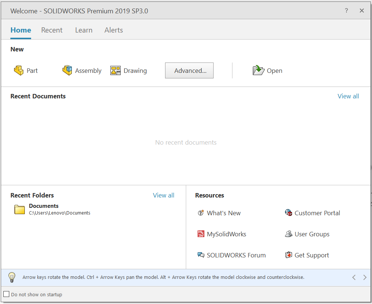Click the New Drawing icon
Screen dimensions: 372x304
coord(115,70)
